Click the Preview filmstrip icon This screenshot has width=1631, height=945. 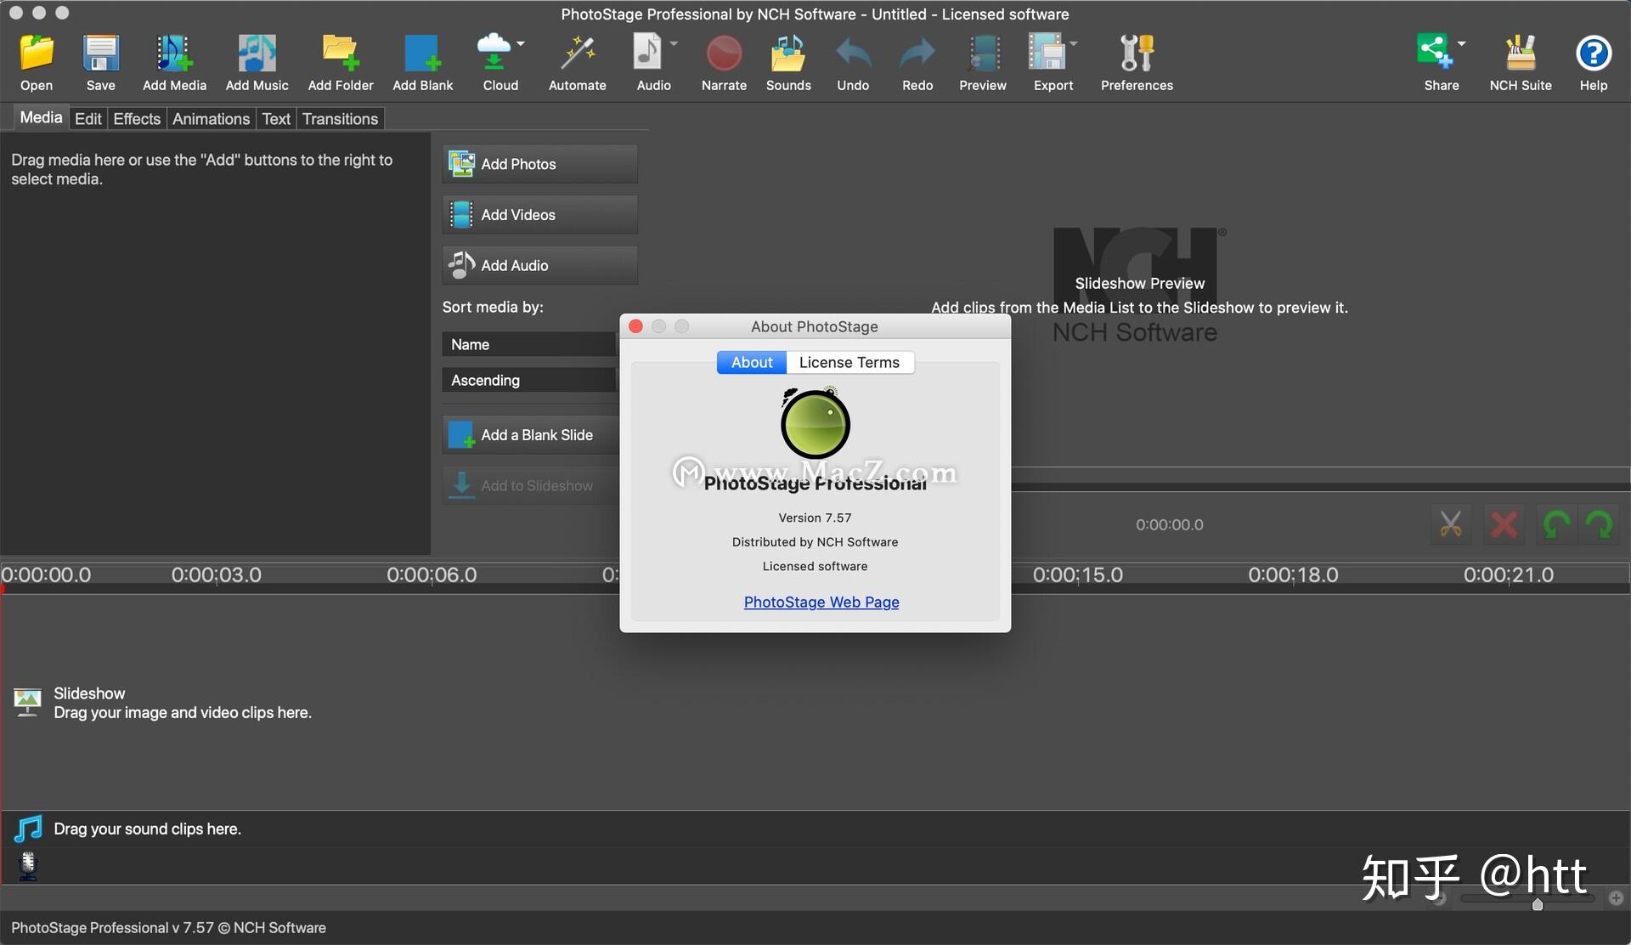click(x=983, y=54)
